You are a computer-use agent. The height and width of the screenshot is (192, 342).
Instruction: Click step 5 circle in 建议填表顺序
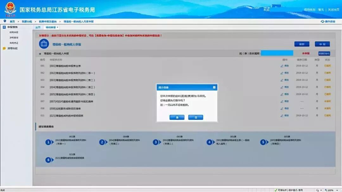263,142
